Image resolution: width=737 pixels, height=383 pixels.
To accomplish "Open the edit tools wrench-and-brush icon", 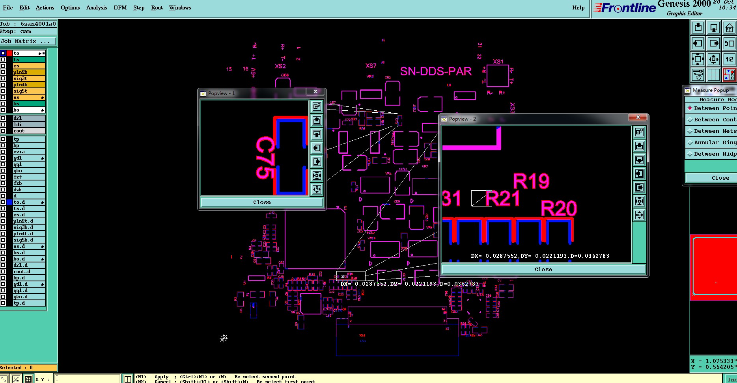I will click(x=698, y=75).
